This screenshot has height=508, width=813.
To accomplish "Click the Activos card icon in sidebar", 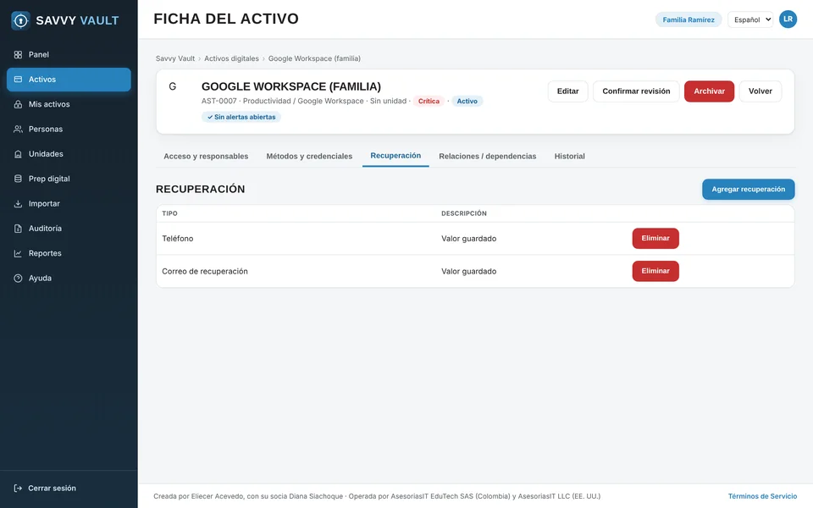I will pyautogui.click(x=18, y=80).
